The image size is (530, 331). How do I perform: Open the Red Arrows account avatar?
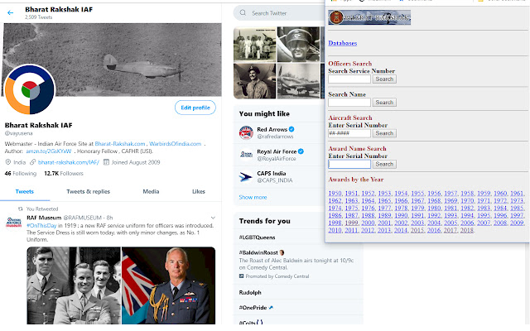246,132
